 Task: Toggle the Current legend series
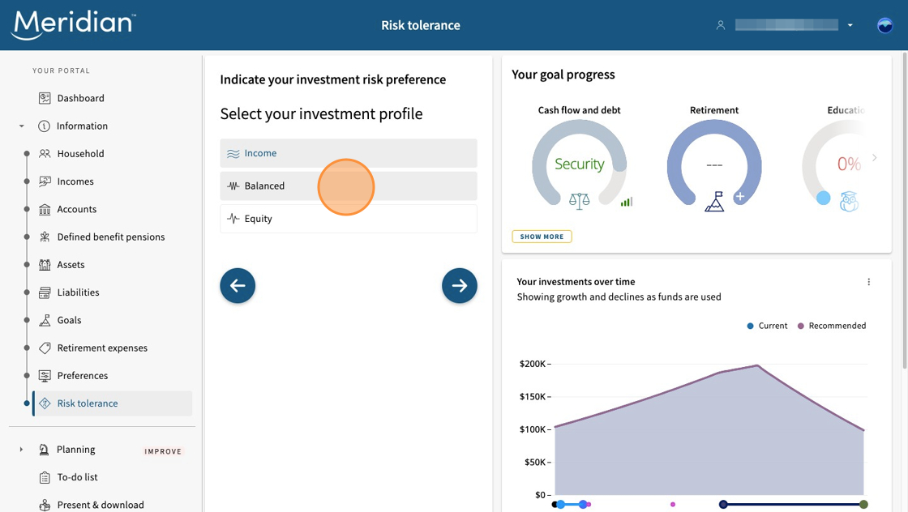click(767, 326)
